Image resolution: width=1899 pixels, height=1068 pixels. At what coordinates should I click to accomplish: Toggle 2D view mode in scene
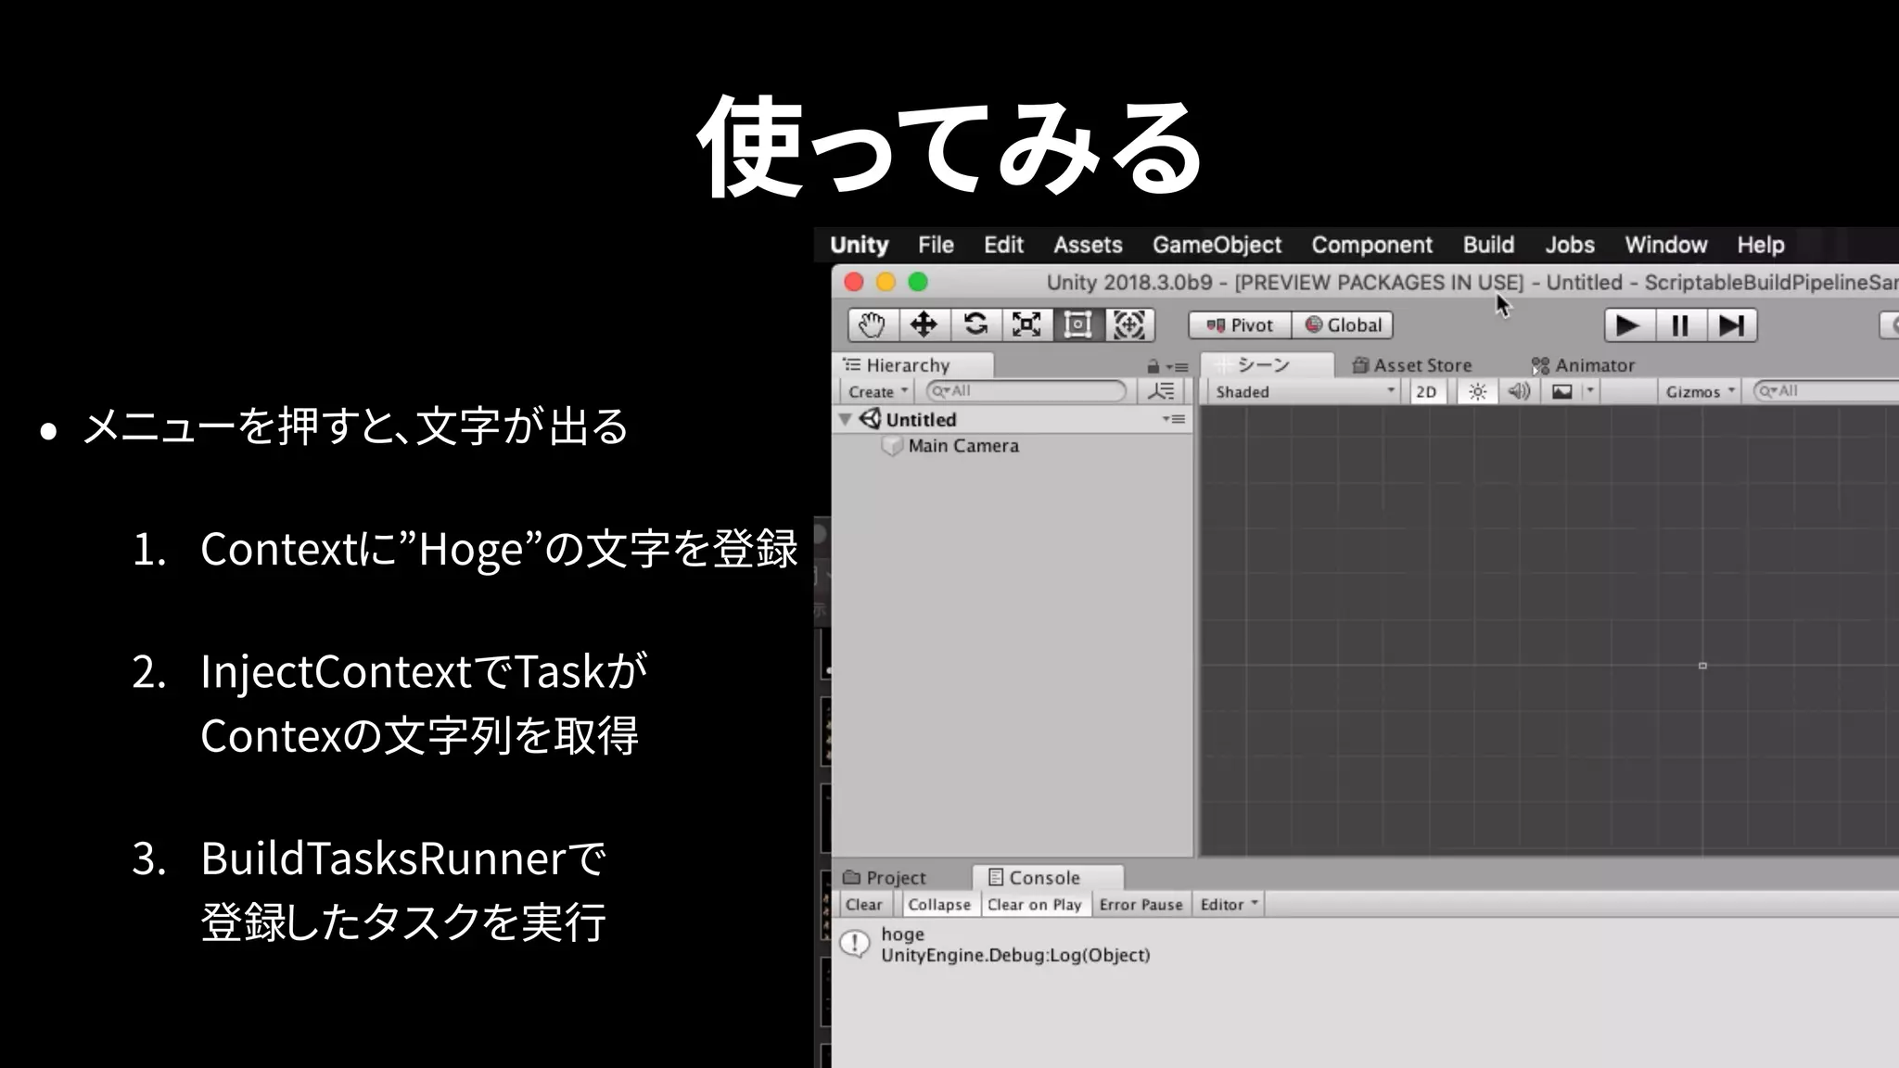(1426, 392)
